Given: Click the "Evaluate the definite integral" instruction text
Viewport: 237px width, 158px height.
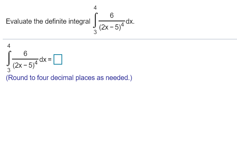Looking at the screenshot, I should [48, 22].
